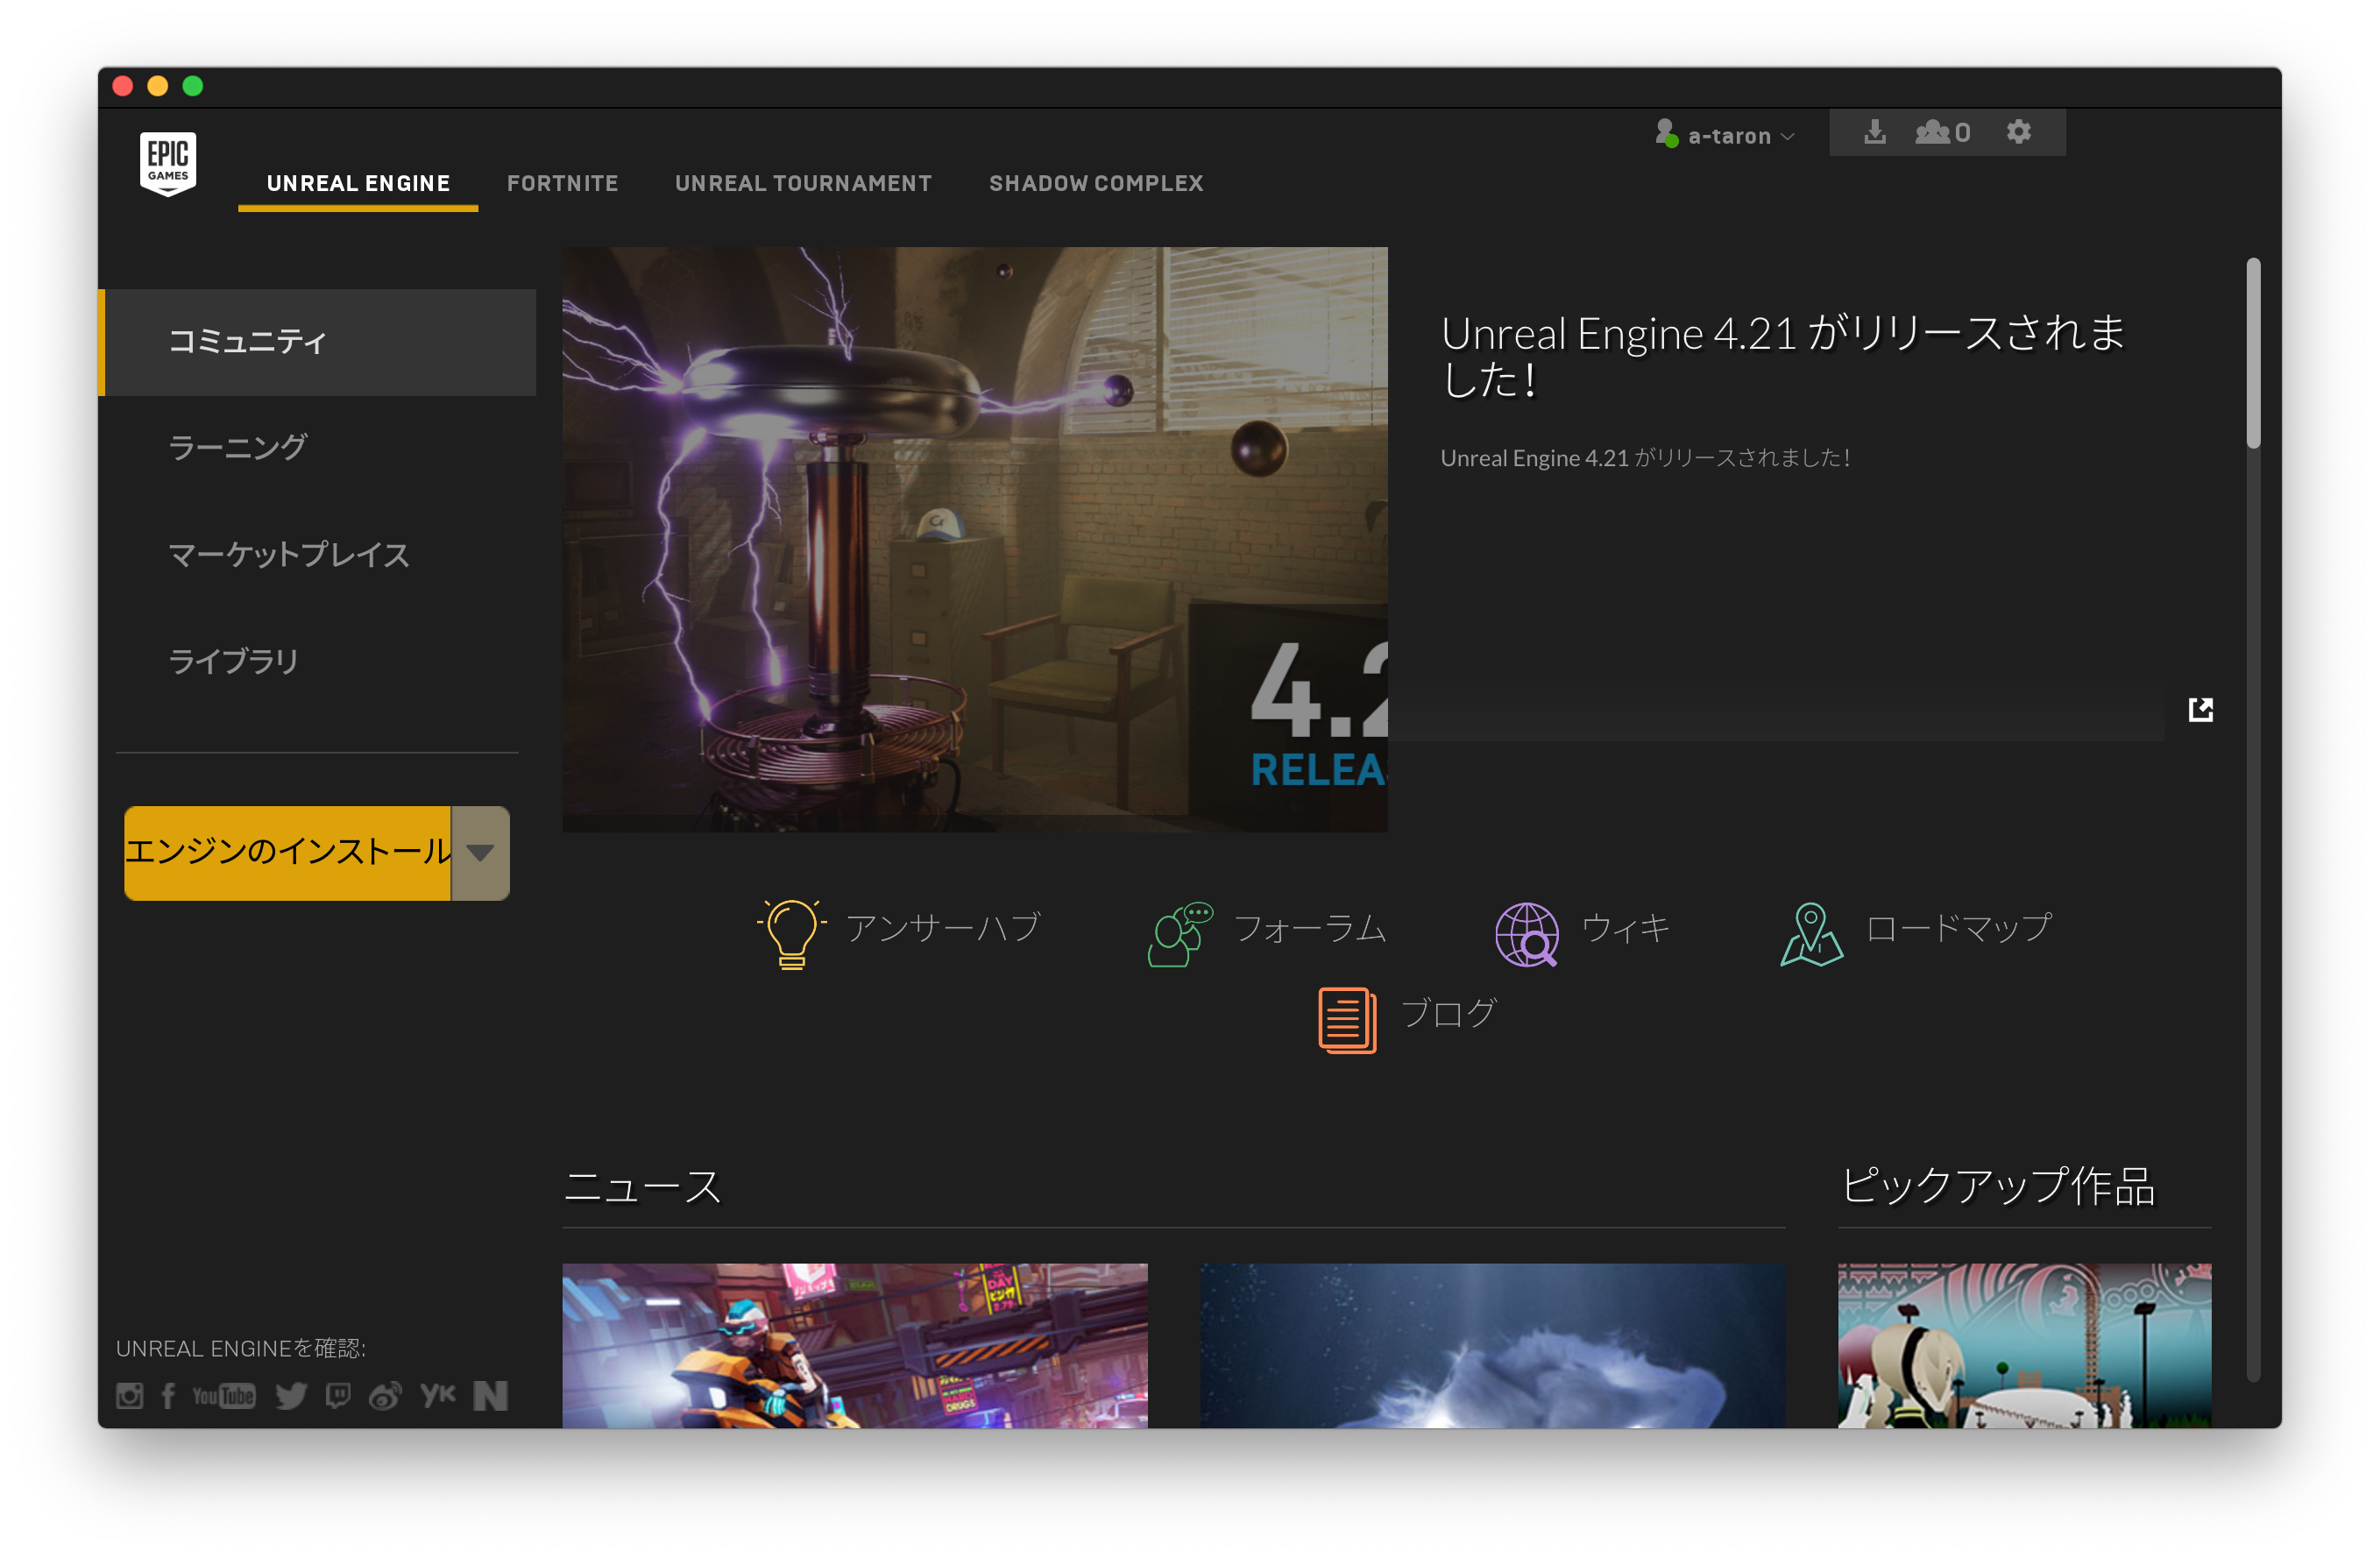Click the green fullscreen window button
The height and width of the screenshot is (1558, 2380).
click(193, 86)
